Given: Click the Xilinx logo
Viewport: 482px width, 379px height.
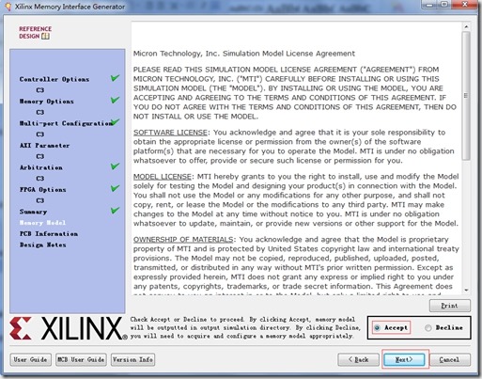Looking at the screenshot, I should click(x=69, y=328).
